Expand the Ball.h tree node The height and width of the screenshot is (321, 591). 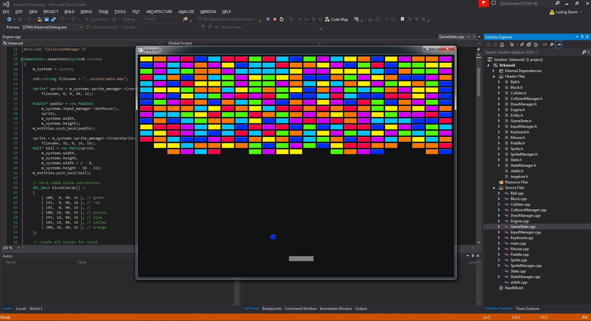pyautogui.click(x=499, y=82)
